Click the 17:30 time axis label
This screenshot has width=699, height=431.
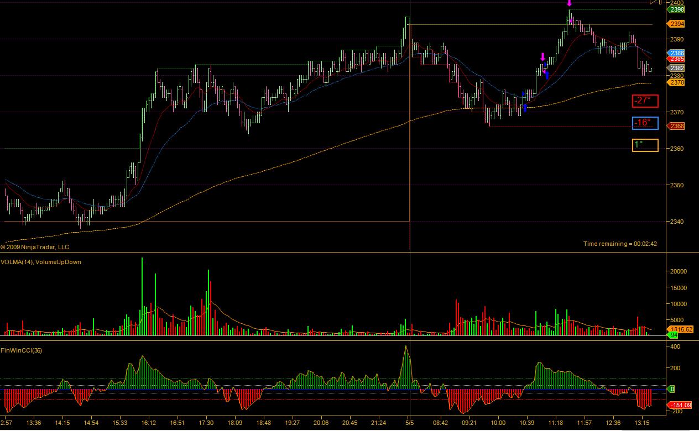(x=206, y=423)
